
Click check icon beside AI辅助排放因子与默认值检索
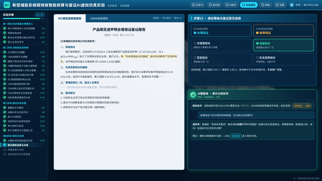pyautogui.click(x=4, y=66)
